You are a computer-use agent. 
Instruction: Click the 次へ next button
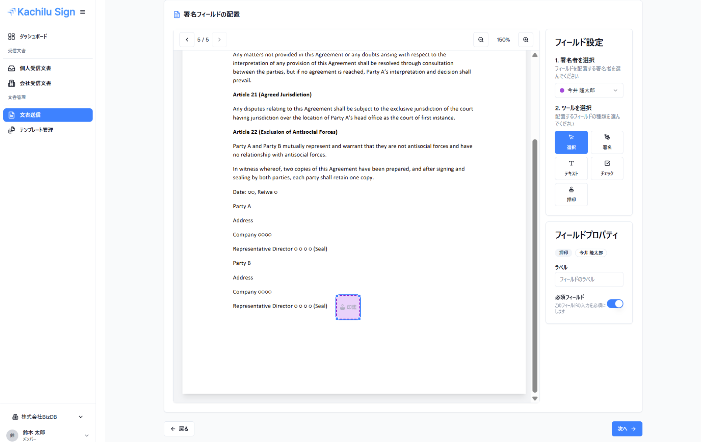[x=627, y=429]
